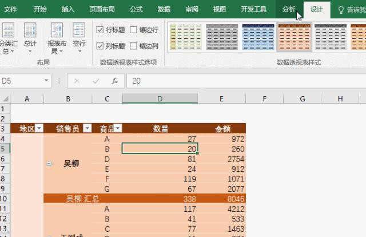This screenshot has height=237, width=366.
Task: Select the cell with value 119
Action: tap(160, 179)
